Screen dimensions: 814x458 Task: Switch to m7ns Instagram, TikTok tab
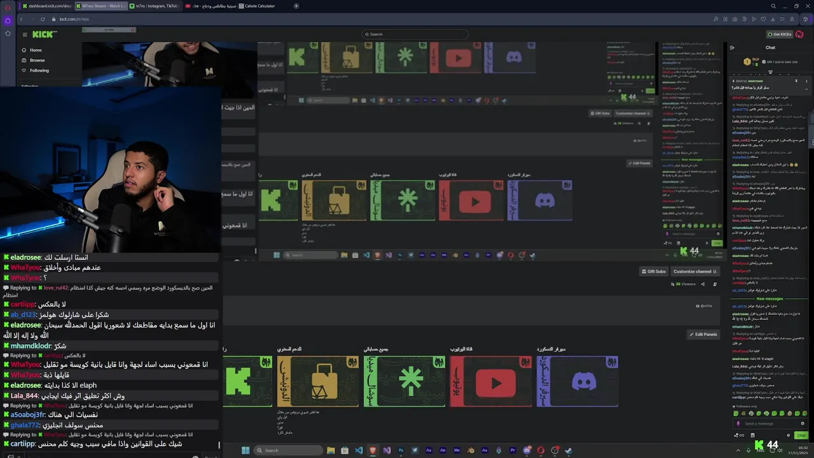tap(155, 6)
